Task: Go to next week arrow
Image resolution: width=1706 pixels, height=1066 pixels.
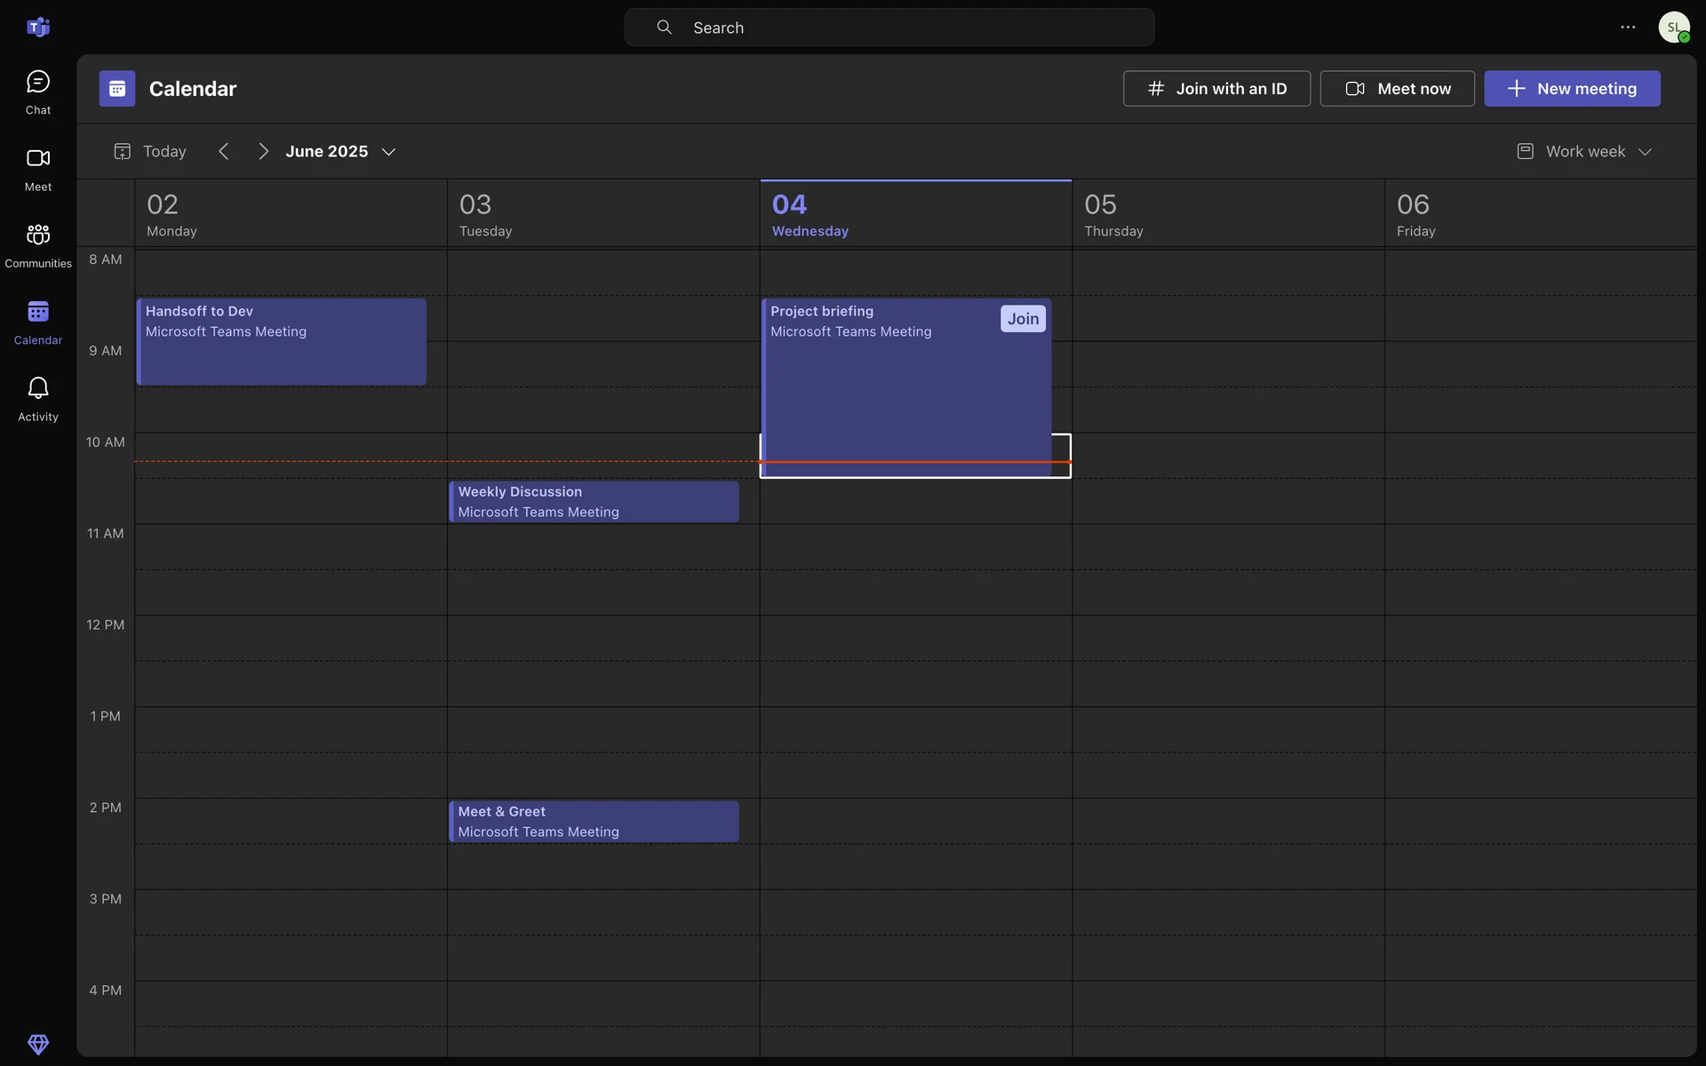Action: point(263,152)
